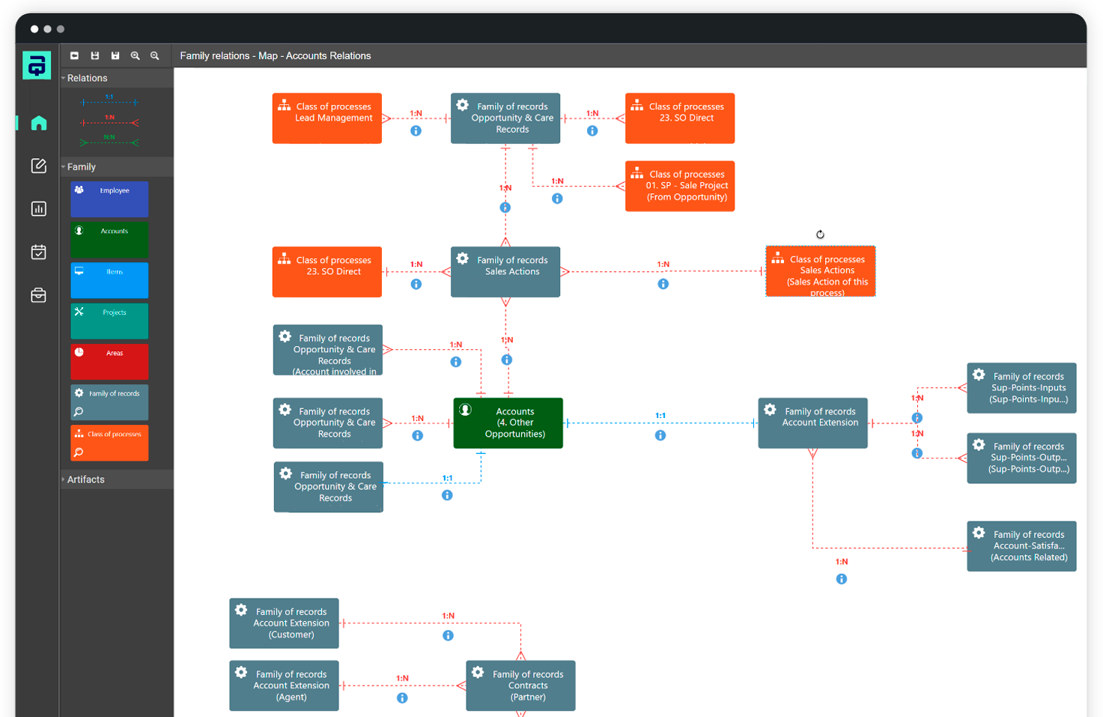Open the calendar checkmark sidebar icon
Viewport: 1103px width, 717px height.
pos(38,252)
